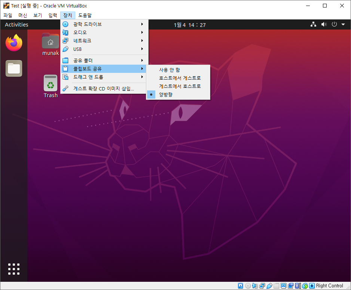
Task: Select '사용 안 함' clipboard mode
Action: 178,70
